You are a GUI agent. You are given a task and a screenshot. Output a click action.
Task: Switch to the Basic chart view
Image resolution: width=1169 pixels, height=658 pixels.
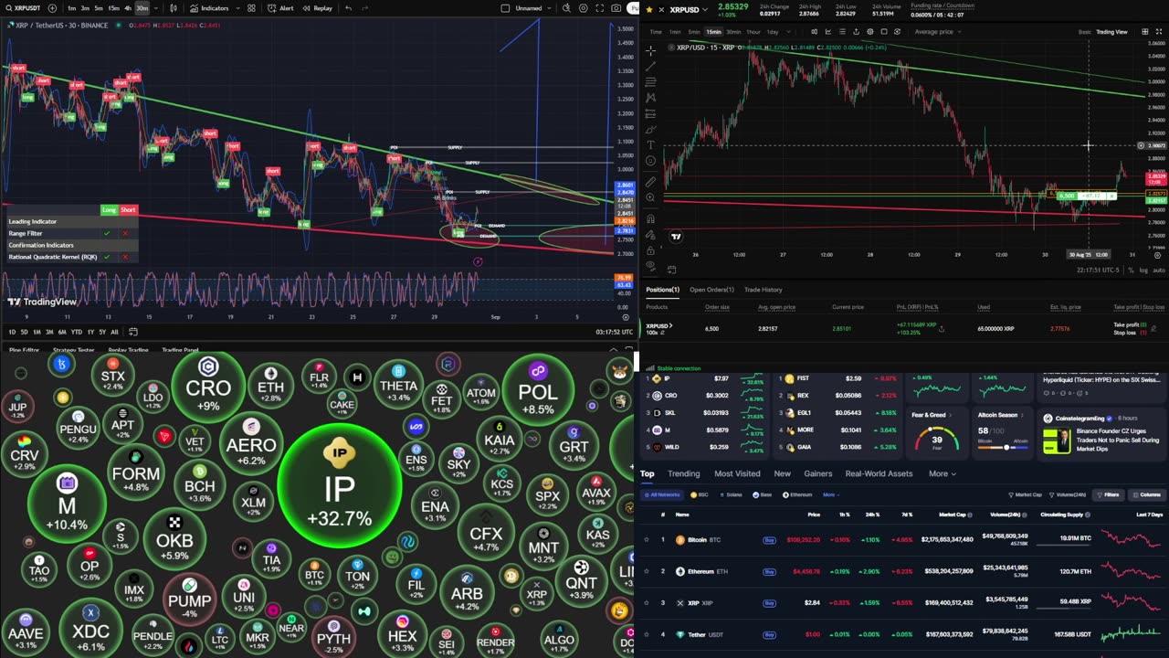(x=1084, y=31)
